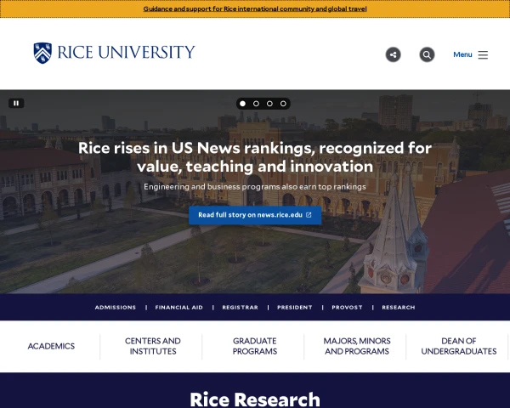Viewport: 510px width, 408px height.
Task: Open the search magnifier button
Action: [427, 54]
